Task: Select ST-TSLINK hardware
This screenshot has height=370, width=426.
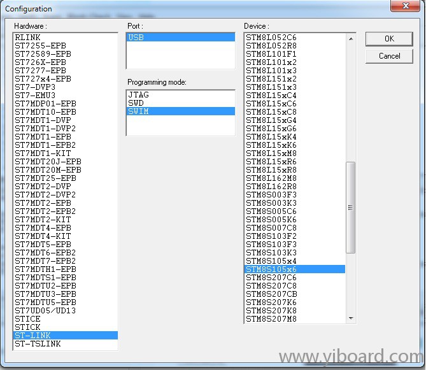Action: (66, 344)
